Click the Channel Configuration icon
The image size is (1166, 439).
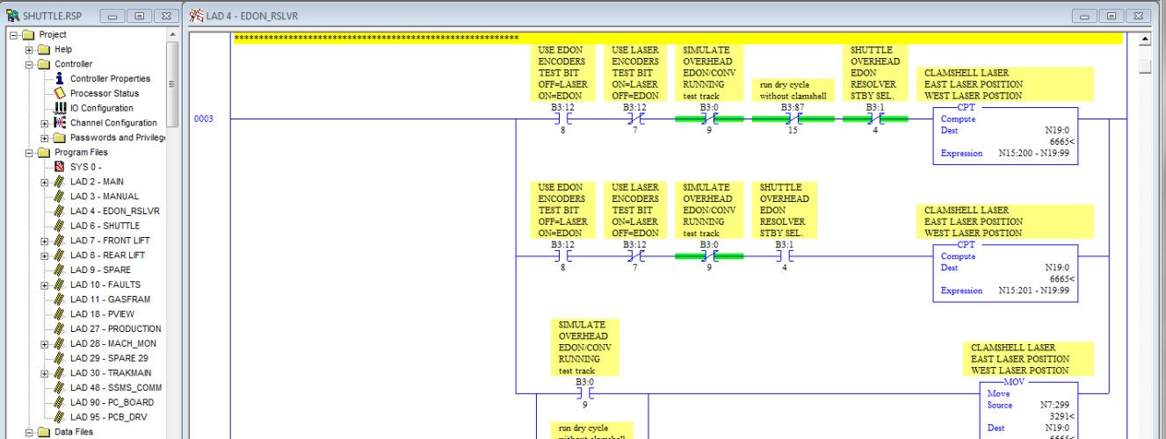point(60,123)
